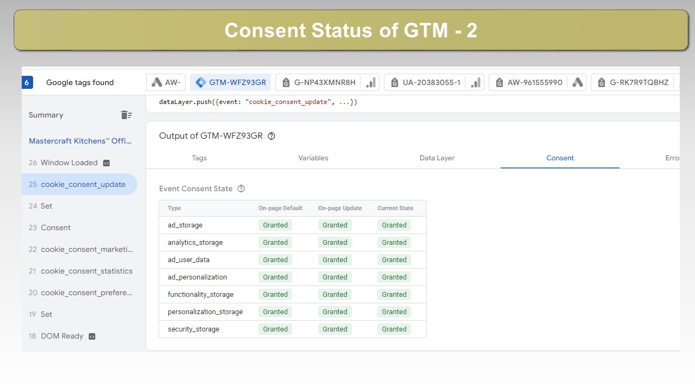Click personalization_storage On-page Update Granted badge
Image resolution: width=695 pixels, height=390 pixels.
335,312
